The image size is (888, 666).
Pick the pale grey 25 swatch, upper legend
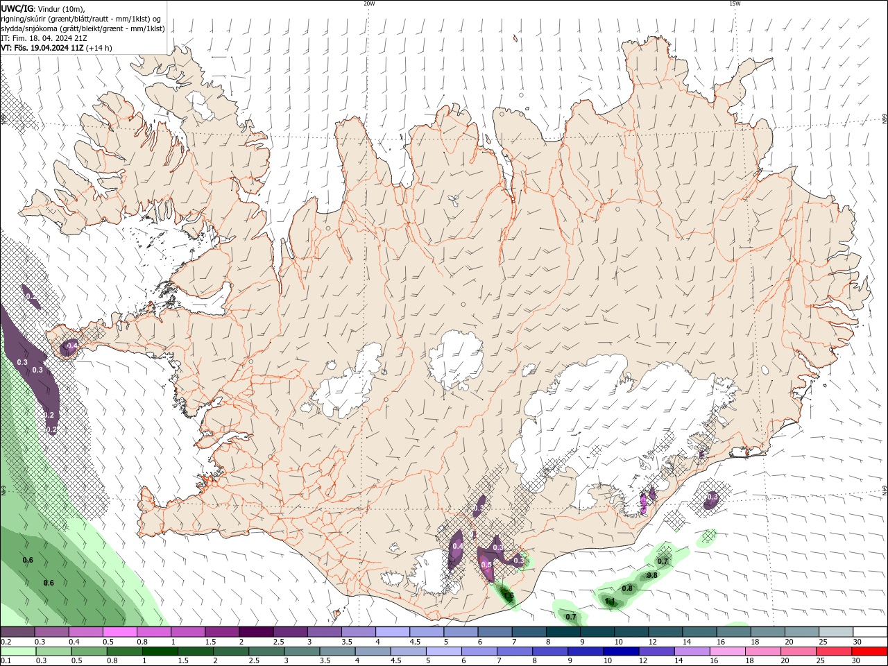click(x=835, y=632)
